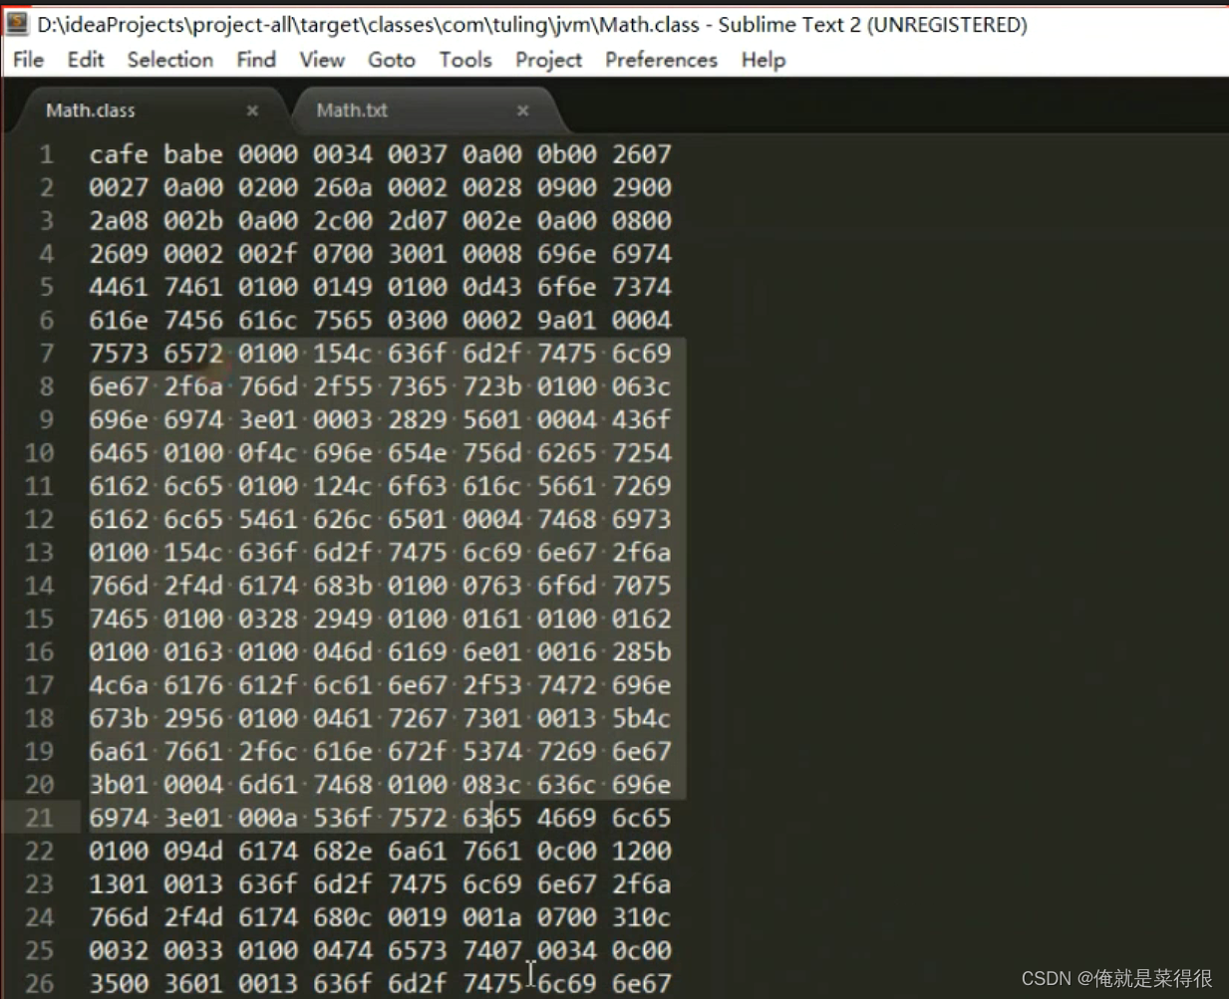The image size is (1229, 999).
Task: Click '0328' on line 15
Action: coord(268,619)
